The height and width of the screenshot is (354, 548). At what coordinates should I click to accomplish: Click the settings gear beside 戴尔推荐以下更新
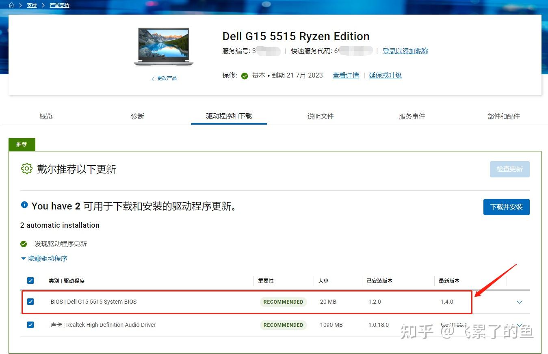pyautogui.click(x=27, y=168)
